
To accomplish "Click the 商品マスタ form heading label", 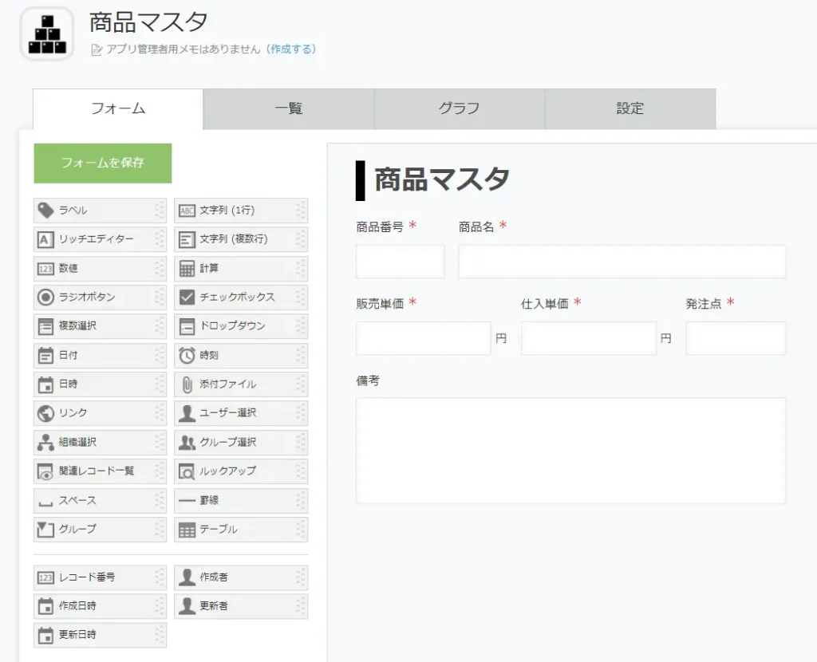I will (442, 179).
